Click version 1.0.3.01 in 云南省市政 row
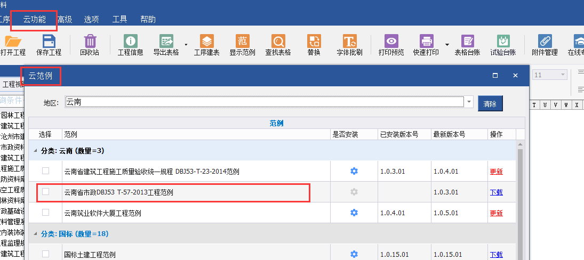The height and width of the screenshot is (260, 584). point(446,192)
